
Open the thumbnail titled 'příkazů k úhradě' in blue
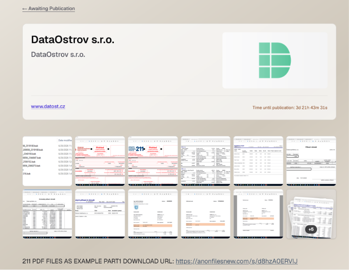coord(100,214)
